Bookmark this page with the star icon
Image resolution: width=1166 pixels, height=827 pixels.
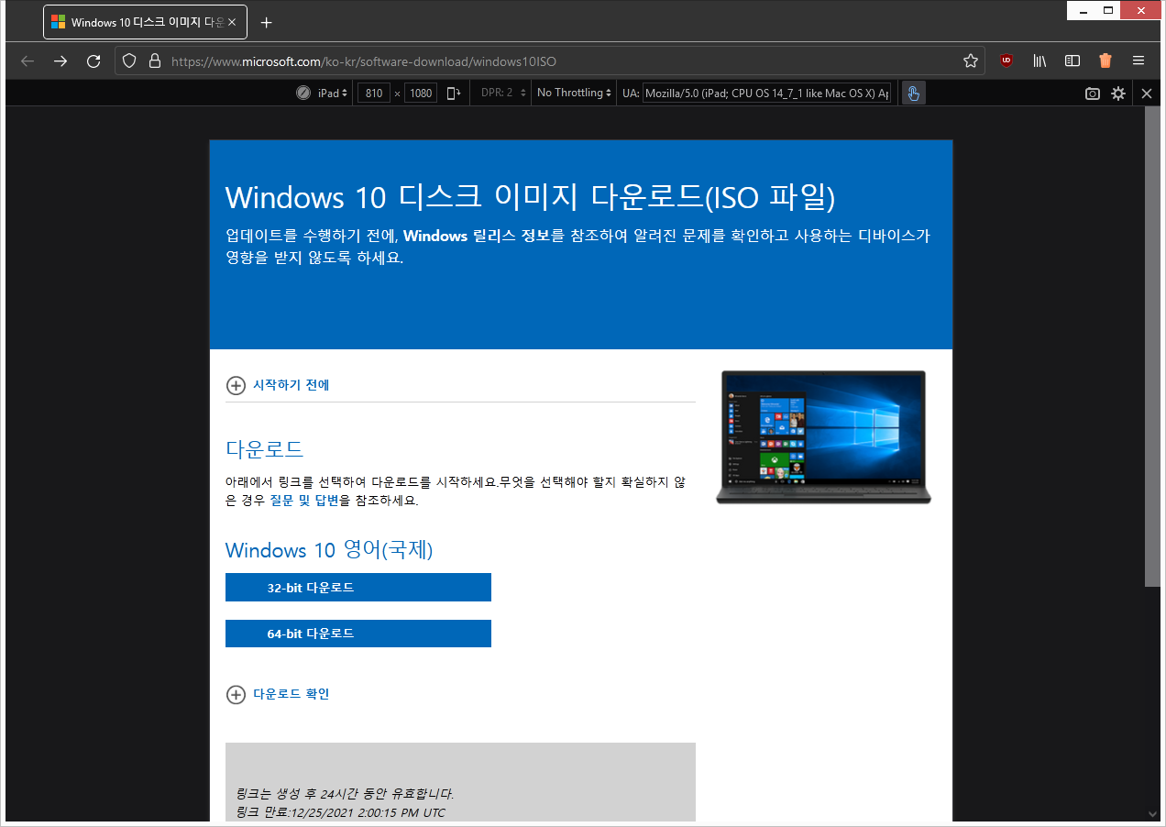point(971,61)
